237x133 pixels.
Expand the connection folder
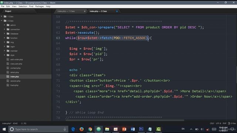pyautogui.click(x=4, y=29)
